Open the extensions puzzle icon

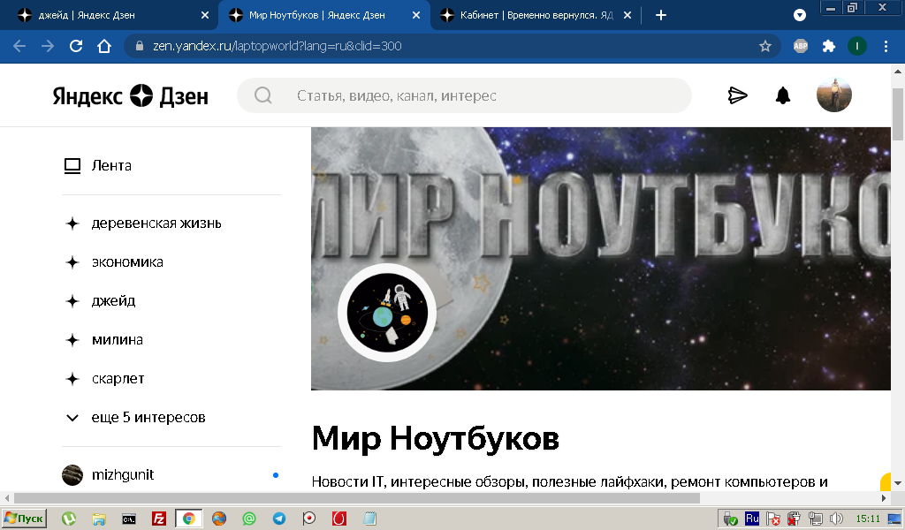(829, 46)
